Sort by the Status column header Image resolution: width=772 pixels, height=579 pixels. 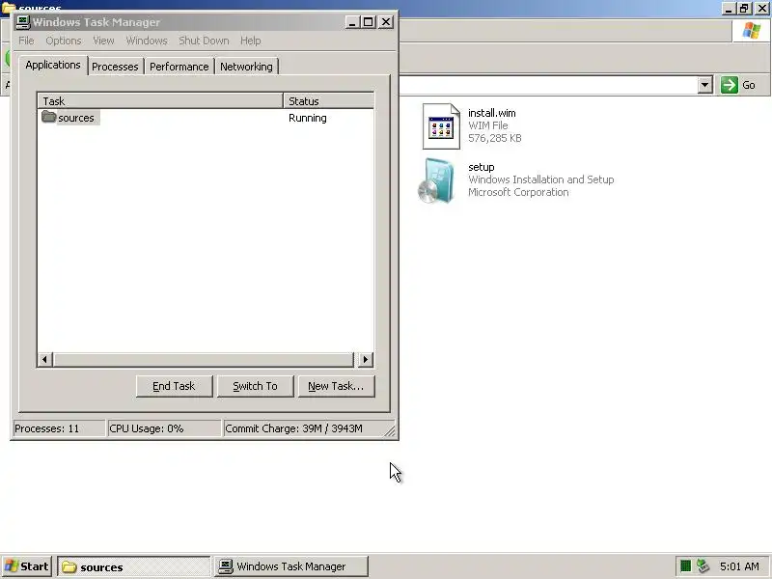328,101
